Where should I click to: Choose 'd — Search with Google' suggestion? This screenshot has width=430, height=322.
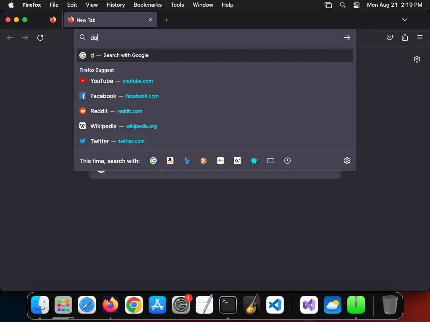[x=215, y=55]
